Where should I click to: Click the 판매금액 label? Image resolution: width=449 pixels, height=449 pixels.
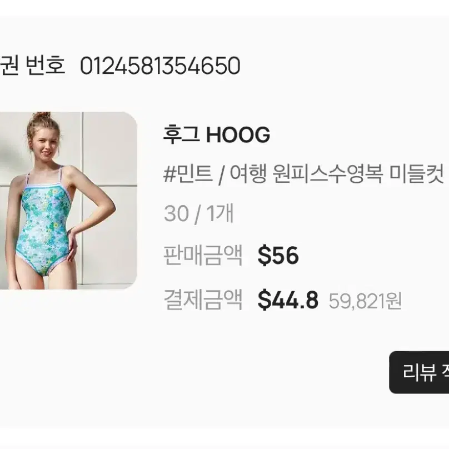pos(203,255)
